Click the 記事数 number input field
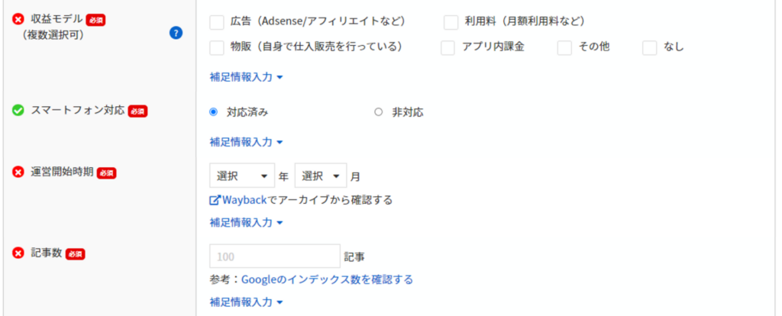The width and height of the screenshot is (782, 316). tap(275, 256)
